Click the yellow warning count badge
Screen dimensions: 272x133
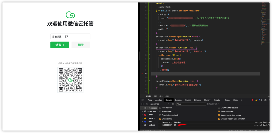[257, 100]
